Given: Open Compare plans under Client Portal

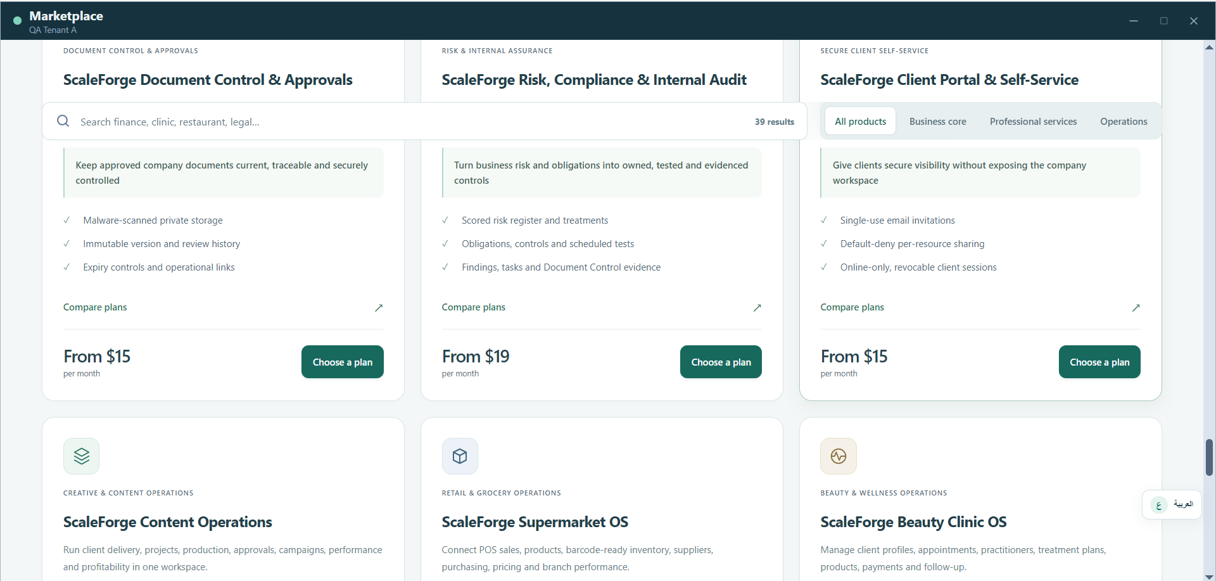Looking at the screenshot, I should (x=852, y=307).
